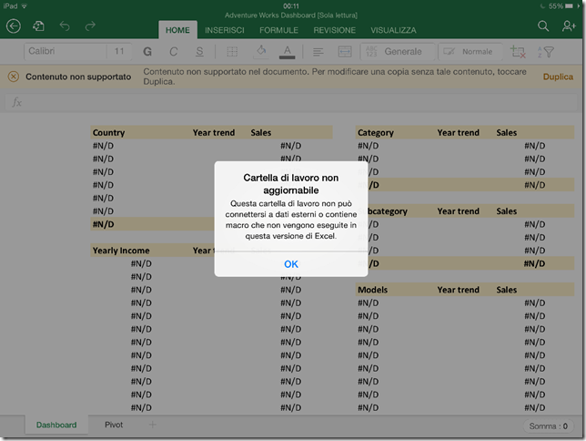The height and width of the screenshot is (441, 586).
Task: Tap the fx function icon
Action: click(16, 102)
